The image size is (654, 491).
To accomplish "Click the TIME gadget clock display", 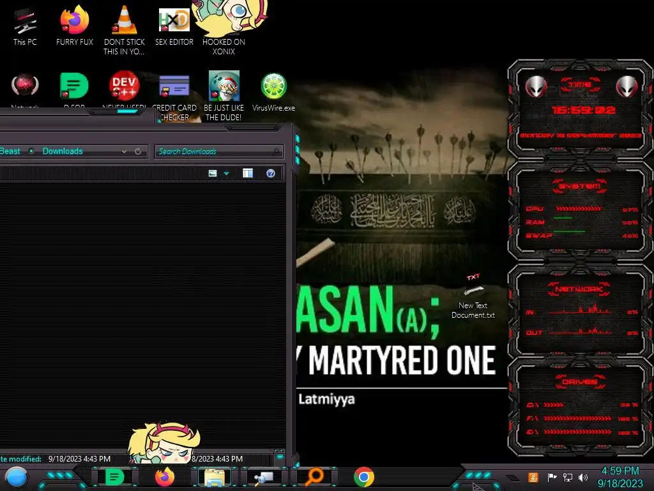I will [x=583, y=110].
